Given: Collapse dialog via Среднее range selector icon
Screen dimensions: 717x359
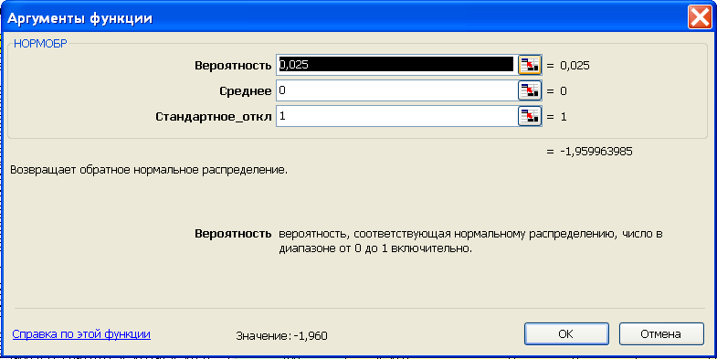Looking at the screenshot, I should pos(530,90).
